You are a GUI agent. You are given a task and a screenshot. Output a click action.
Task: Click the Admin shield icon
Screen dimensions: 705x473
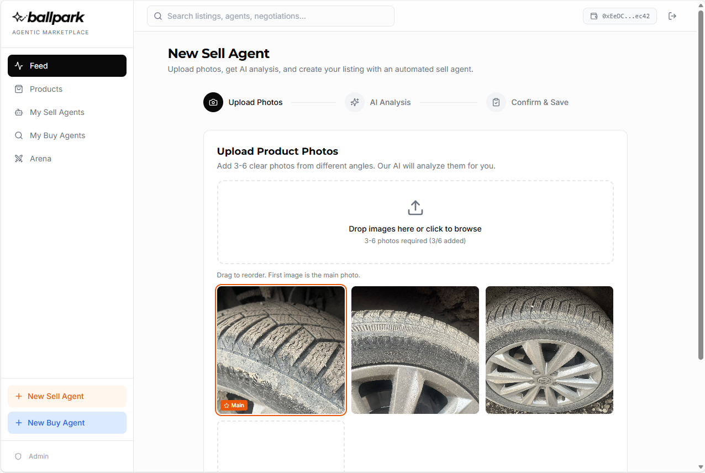[18, 456]
